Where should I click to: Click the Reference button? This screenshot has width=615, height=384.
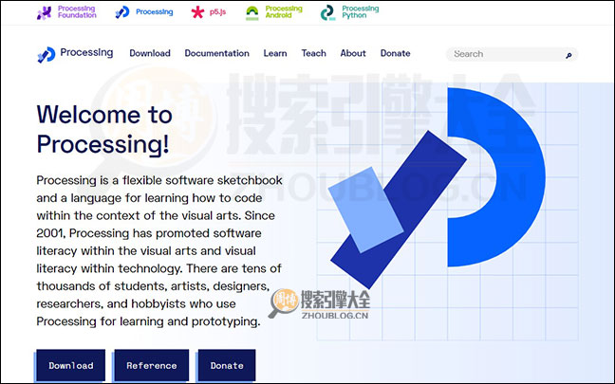coord(152,365)
